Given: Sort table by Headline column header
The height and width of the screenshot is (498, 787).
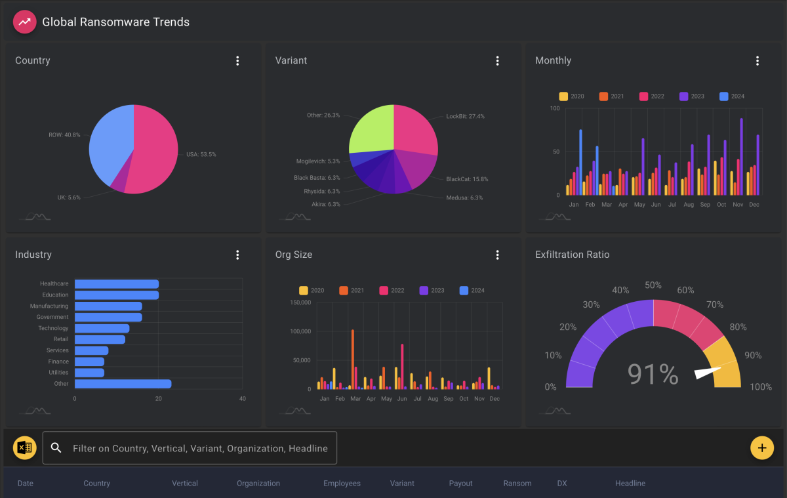Looking at the screenshot, I should pos(630,484).
